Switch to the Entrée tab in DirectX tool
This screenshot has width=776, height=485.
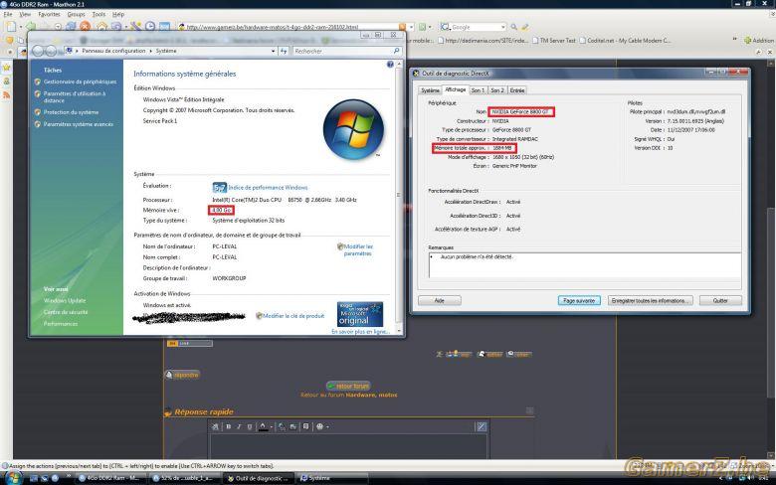[x=517, y=90]
